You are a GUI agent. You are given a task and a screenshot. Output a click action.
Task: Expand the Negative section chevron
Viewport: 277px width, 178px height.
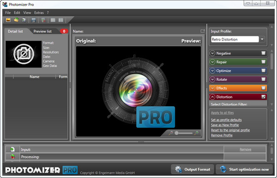tap(212, 53)
